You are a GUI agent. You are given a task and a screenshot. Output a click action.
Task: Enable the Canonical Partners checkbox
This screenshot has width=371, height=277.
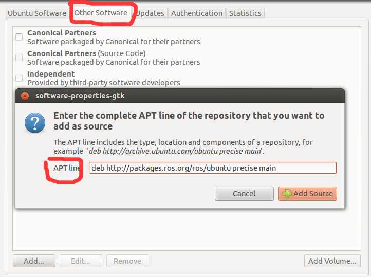(19, 37)
